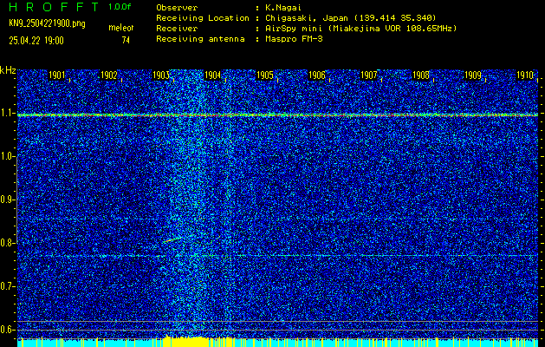Click the 1.0 frequency axis label
Screen dimensions: 545x347
7,157
